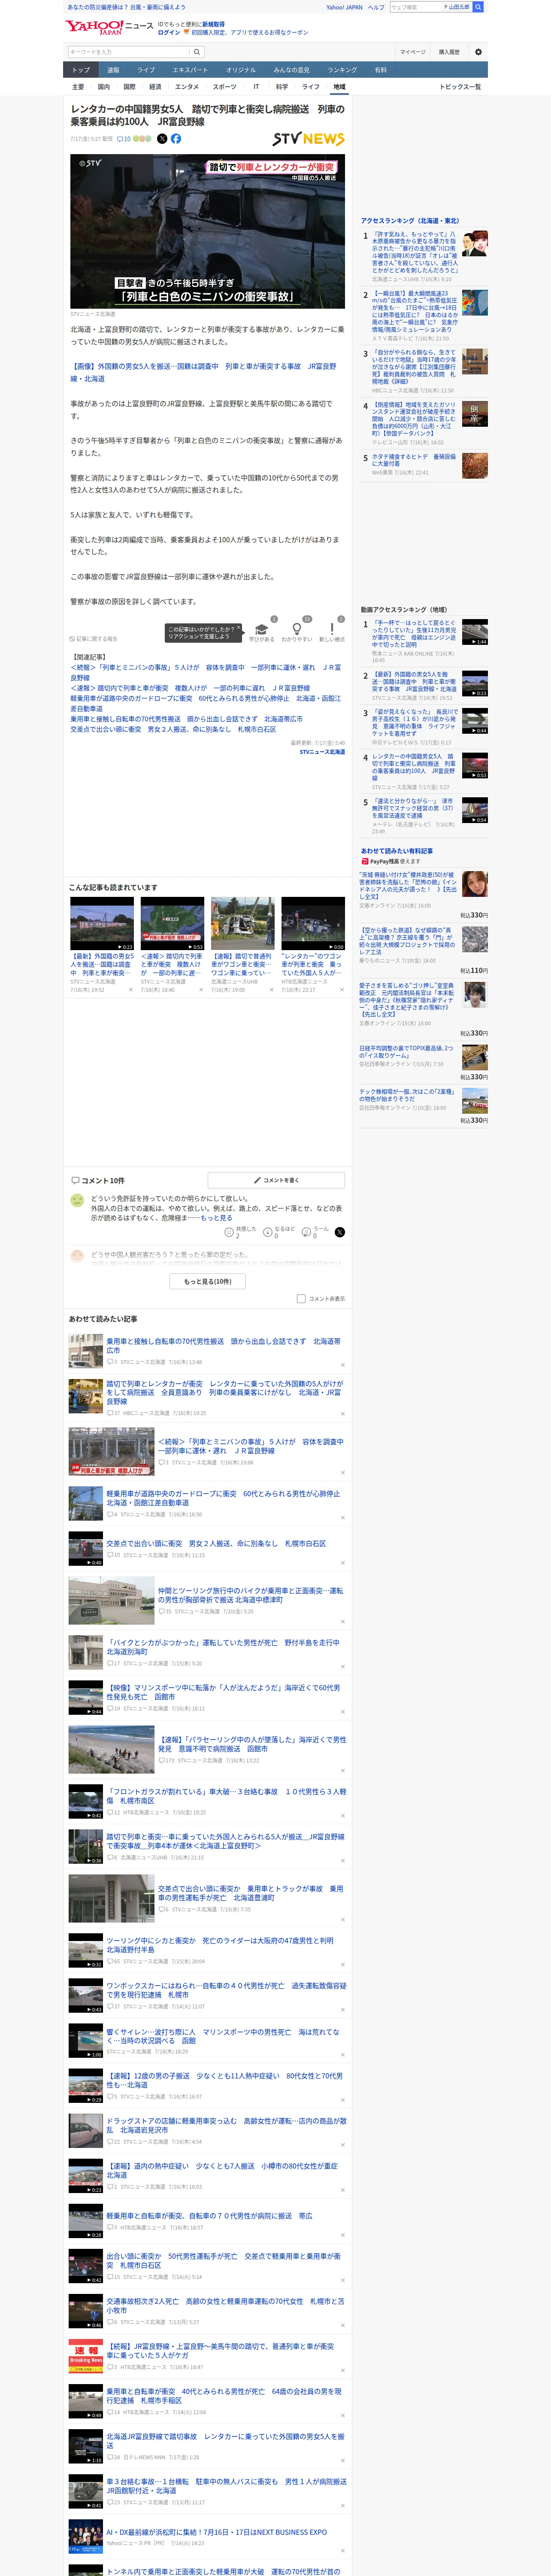
Task: Open the ＜続報＞「列車とミニバンの事故」 related article link
Action: [x=206, y=672]
